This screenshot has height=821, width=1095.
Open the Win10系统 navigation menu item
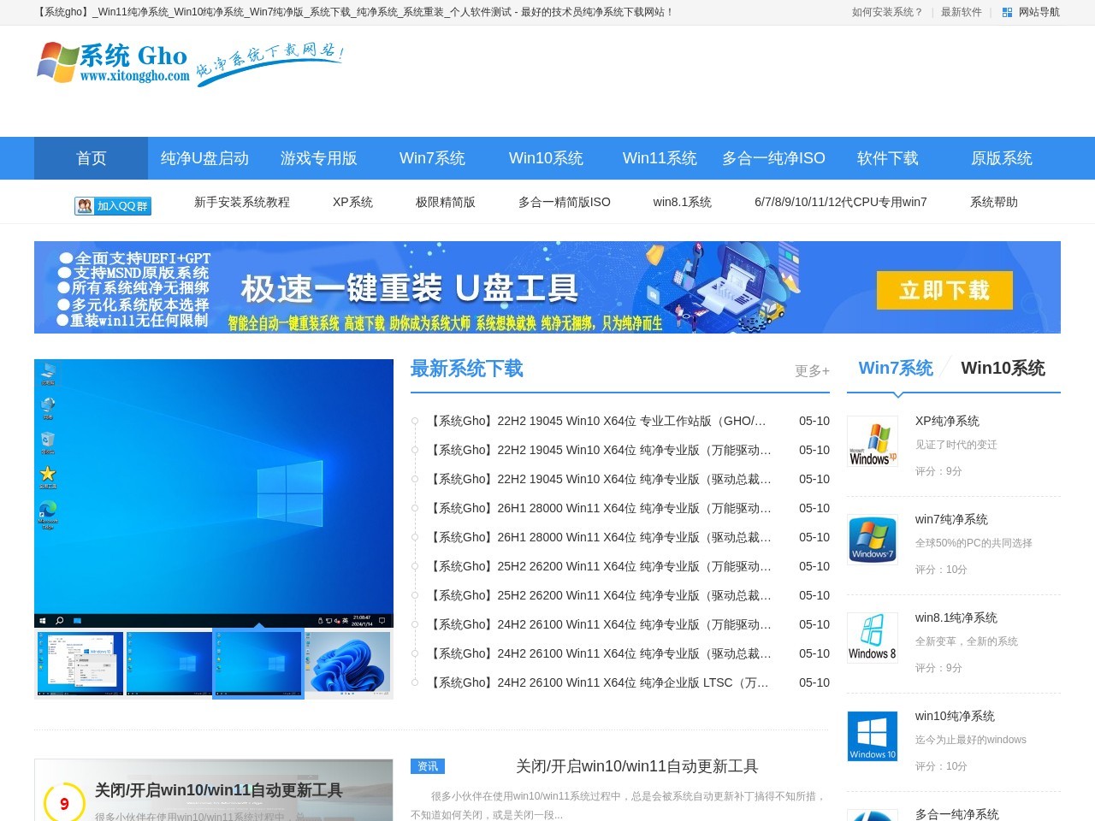pyautogui.click(x=546, y=158)
